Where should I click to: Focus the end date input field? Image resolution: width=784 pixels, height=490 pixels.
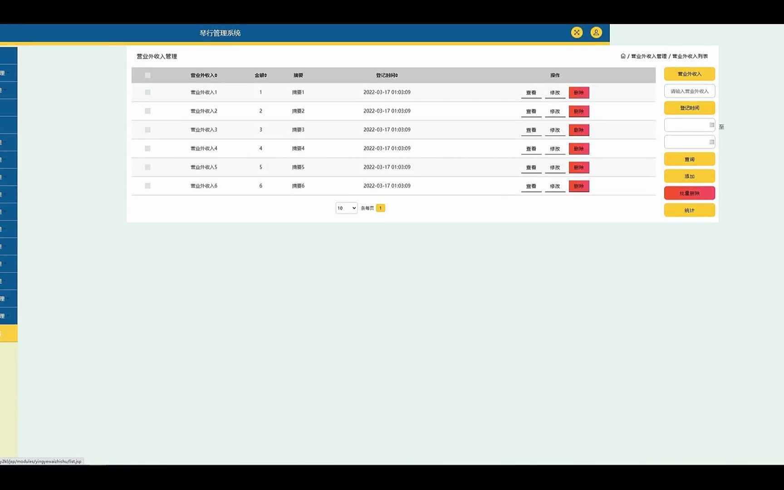[689, 142]
